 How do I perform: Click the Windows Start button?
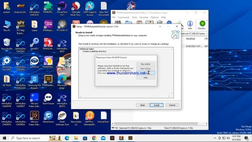click(x=4, y=138)
